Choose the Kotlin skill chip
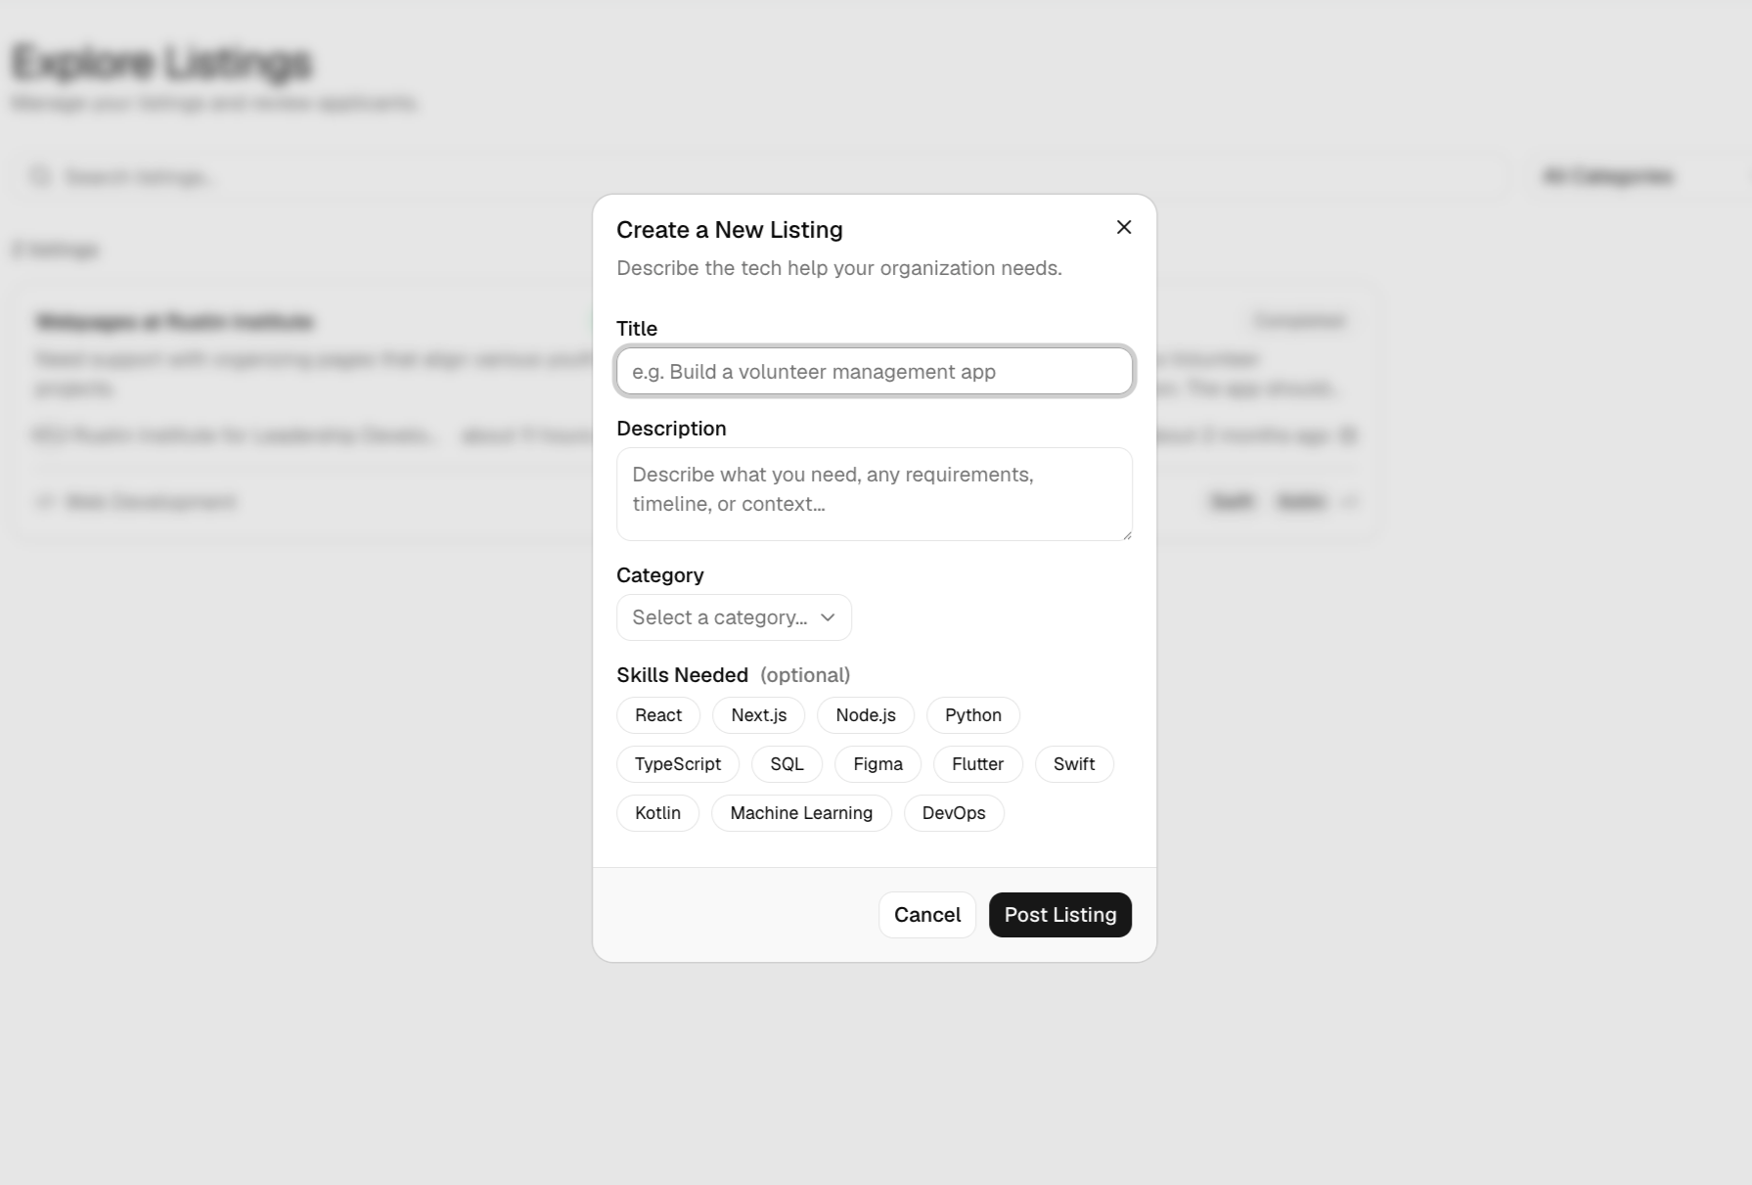Screen dimensions: 1752x1185 [658, 813]
